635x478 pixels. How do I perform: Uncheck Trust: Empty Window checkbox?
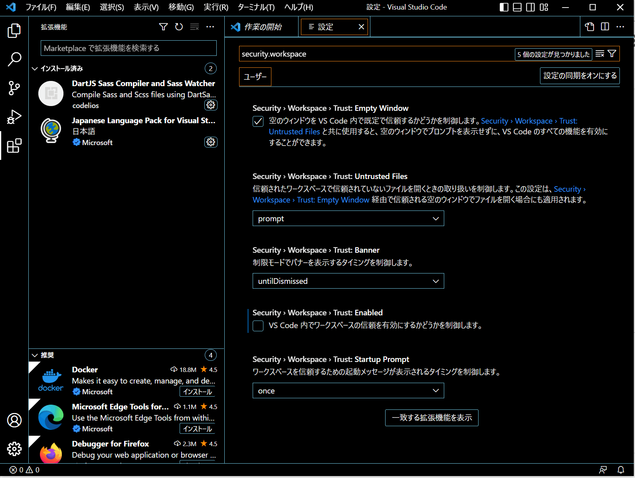[x=258, y=121]
